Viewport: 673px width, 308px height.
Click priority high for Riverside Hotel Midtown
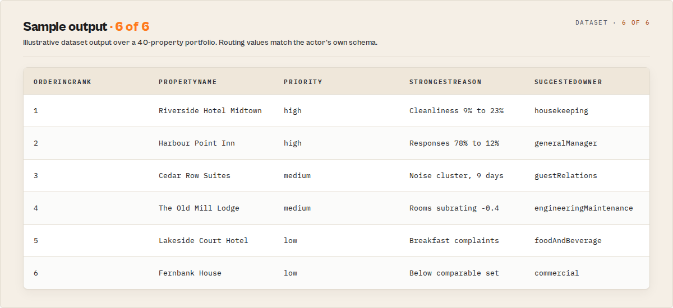293,111
